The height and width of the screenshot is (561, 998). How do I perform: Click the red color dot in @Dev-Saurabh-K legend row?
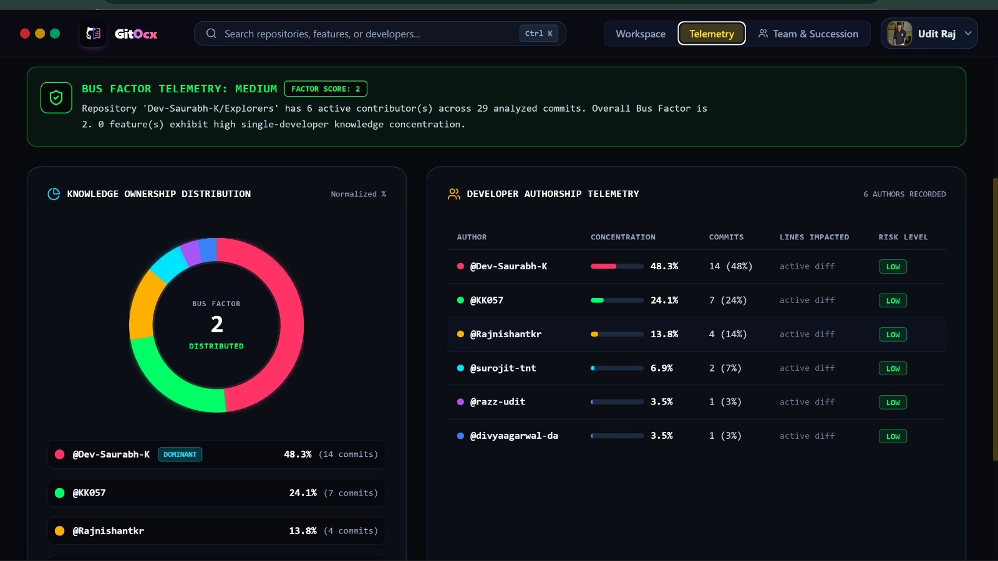click(60, 454)
